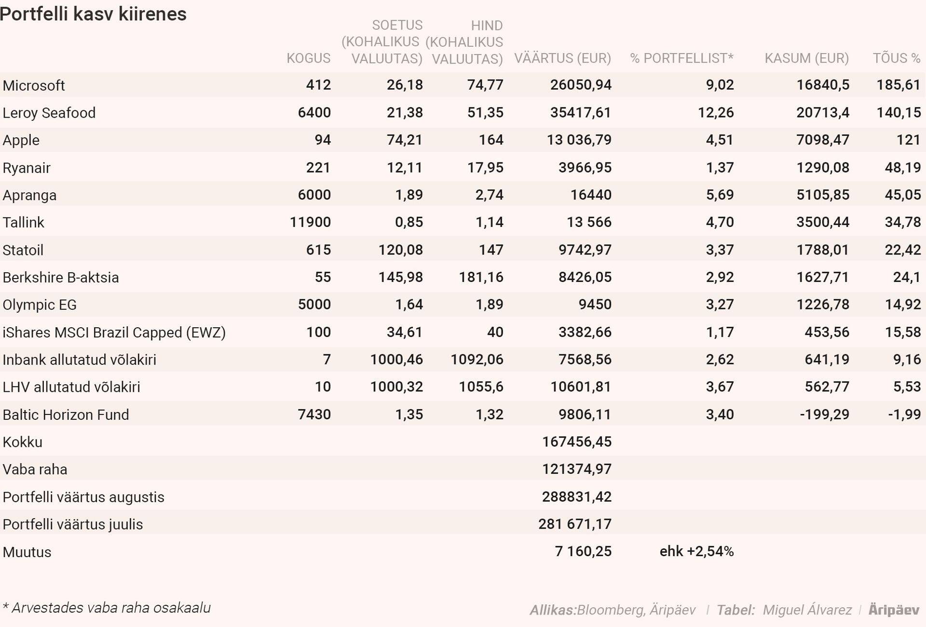Click the VÄÄRTUS (EUR) column header
Viewport: 926px width, 627px height.
point(562,58)
